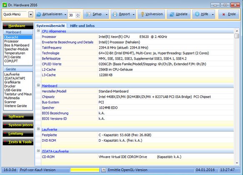Select Weitere Geräte in sidebar

(15, 106)
